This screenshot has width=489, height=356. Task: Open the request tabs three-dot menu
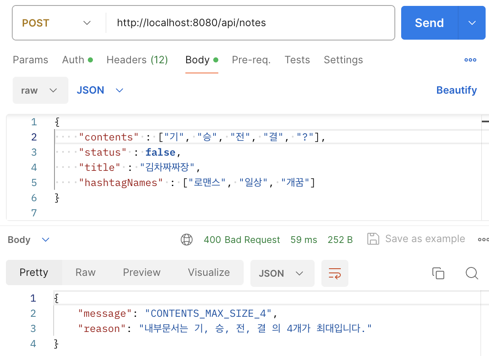pos(470,60)
